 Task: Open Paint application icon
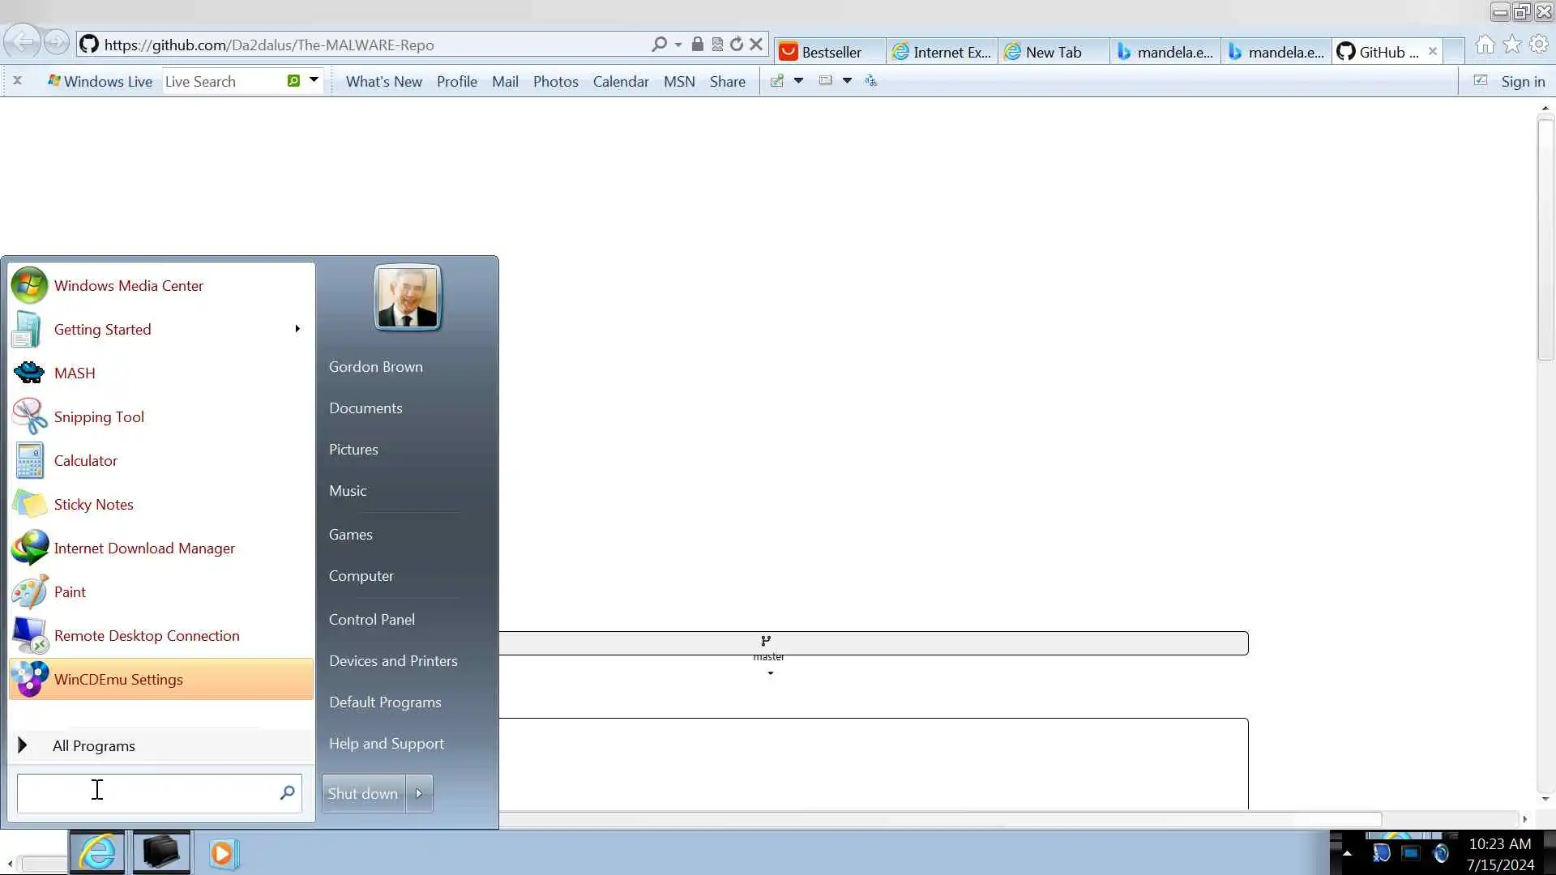30,592
